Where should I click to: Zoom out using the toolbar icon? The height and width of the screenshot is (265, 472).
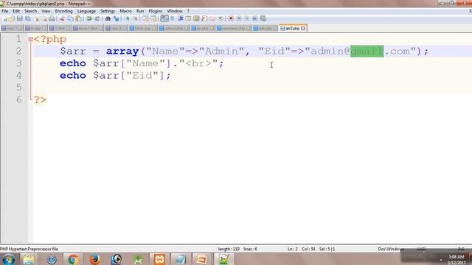click(135, 18)
